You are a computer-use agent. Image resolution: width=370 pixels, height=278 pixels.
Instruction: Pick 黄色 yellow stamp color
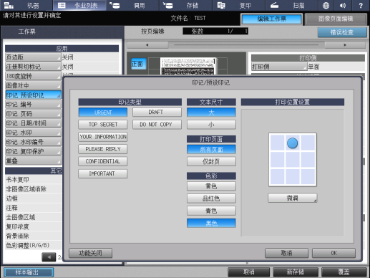pyautogui.click(x=211, y=186)
